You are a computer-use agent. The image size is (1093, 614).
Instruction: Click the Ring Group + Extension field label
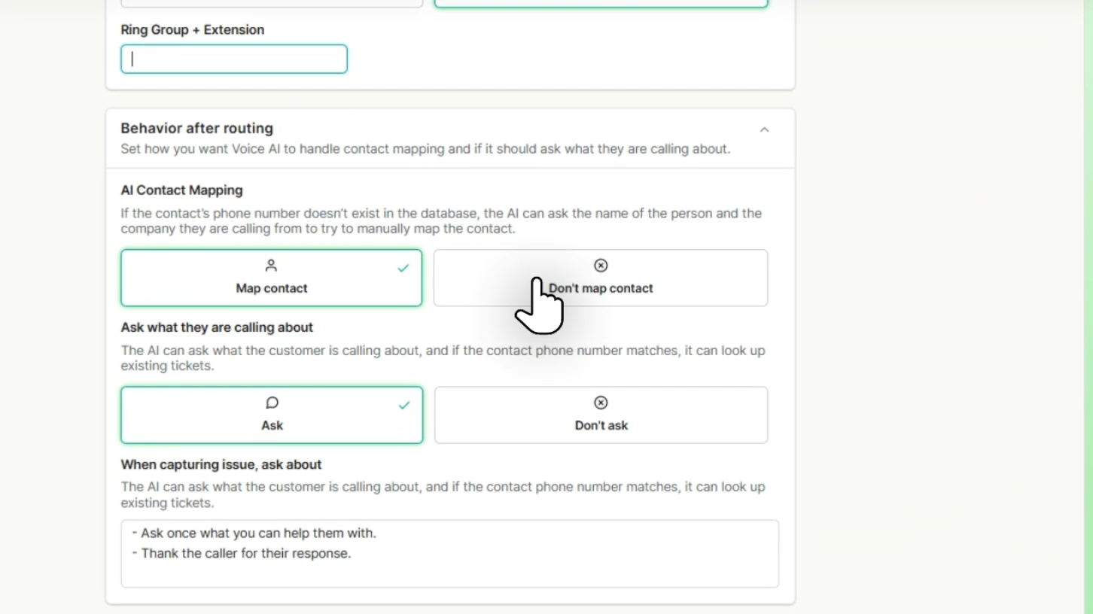(192, 30)
